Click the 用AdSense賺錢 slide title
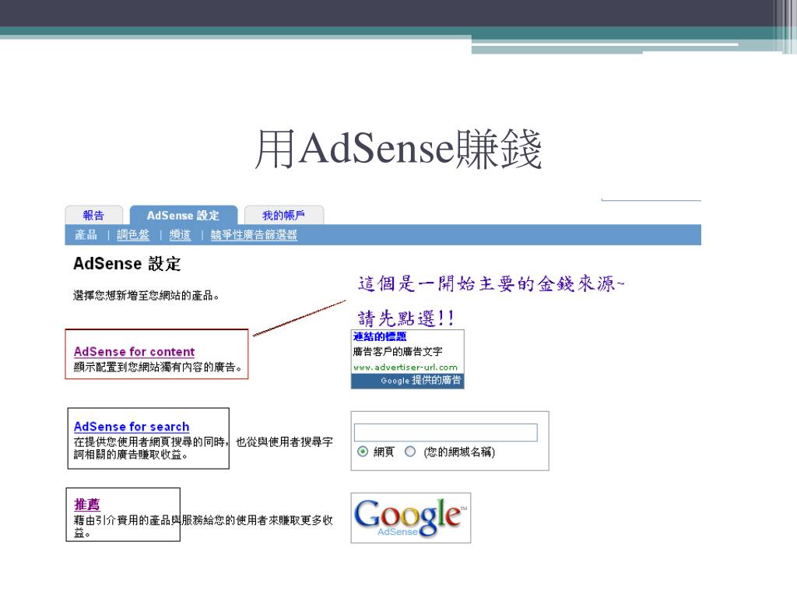The image size is (797, 598). click(398, 149)
